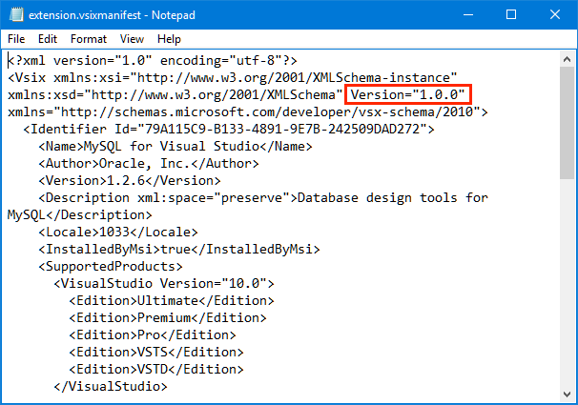Screen dimensions: 578x405
Task: Maximize the Notepad window
Action: [511, 14]
